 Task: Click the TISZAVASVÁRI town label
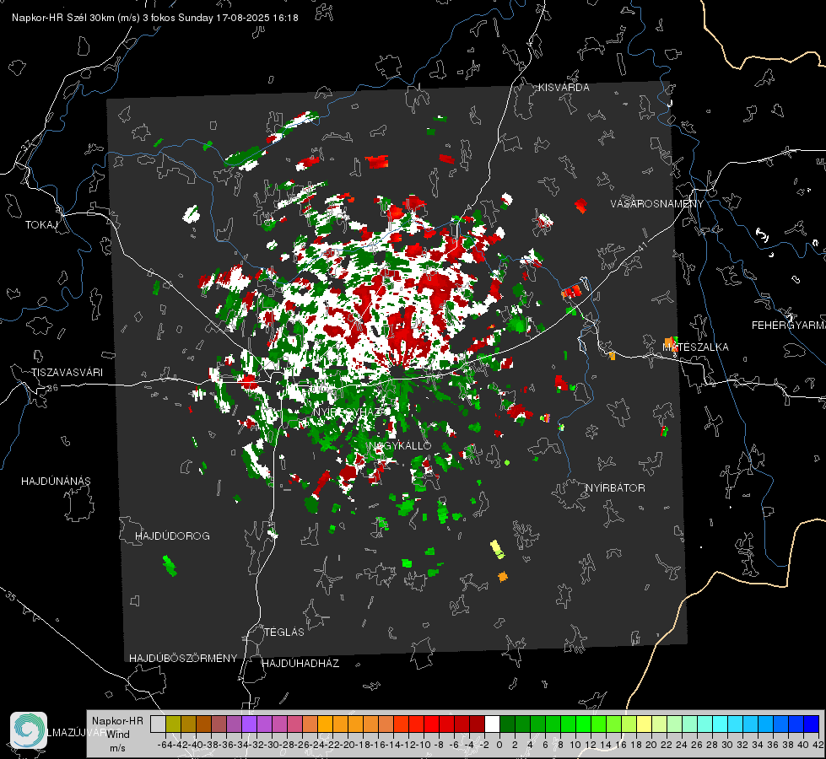(67, 373)
